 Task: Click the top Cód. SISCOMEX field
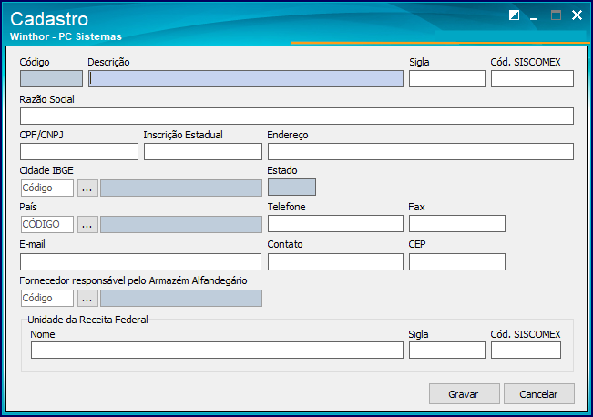point(532,78)
